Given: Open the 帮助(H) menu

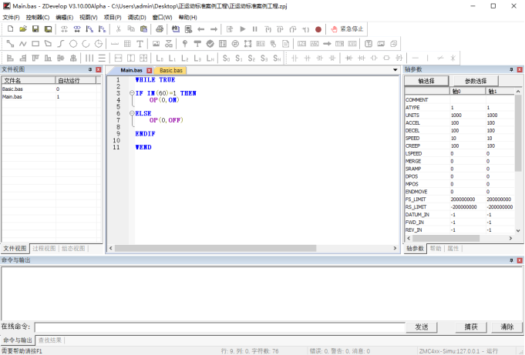Looking at the screenshot, I should click(187, 18).
